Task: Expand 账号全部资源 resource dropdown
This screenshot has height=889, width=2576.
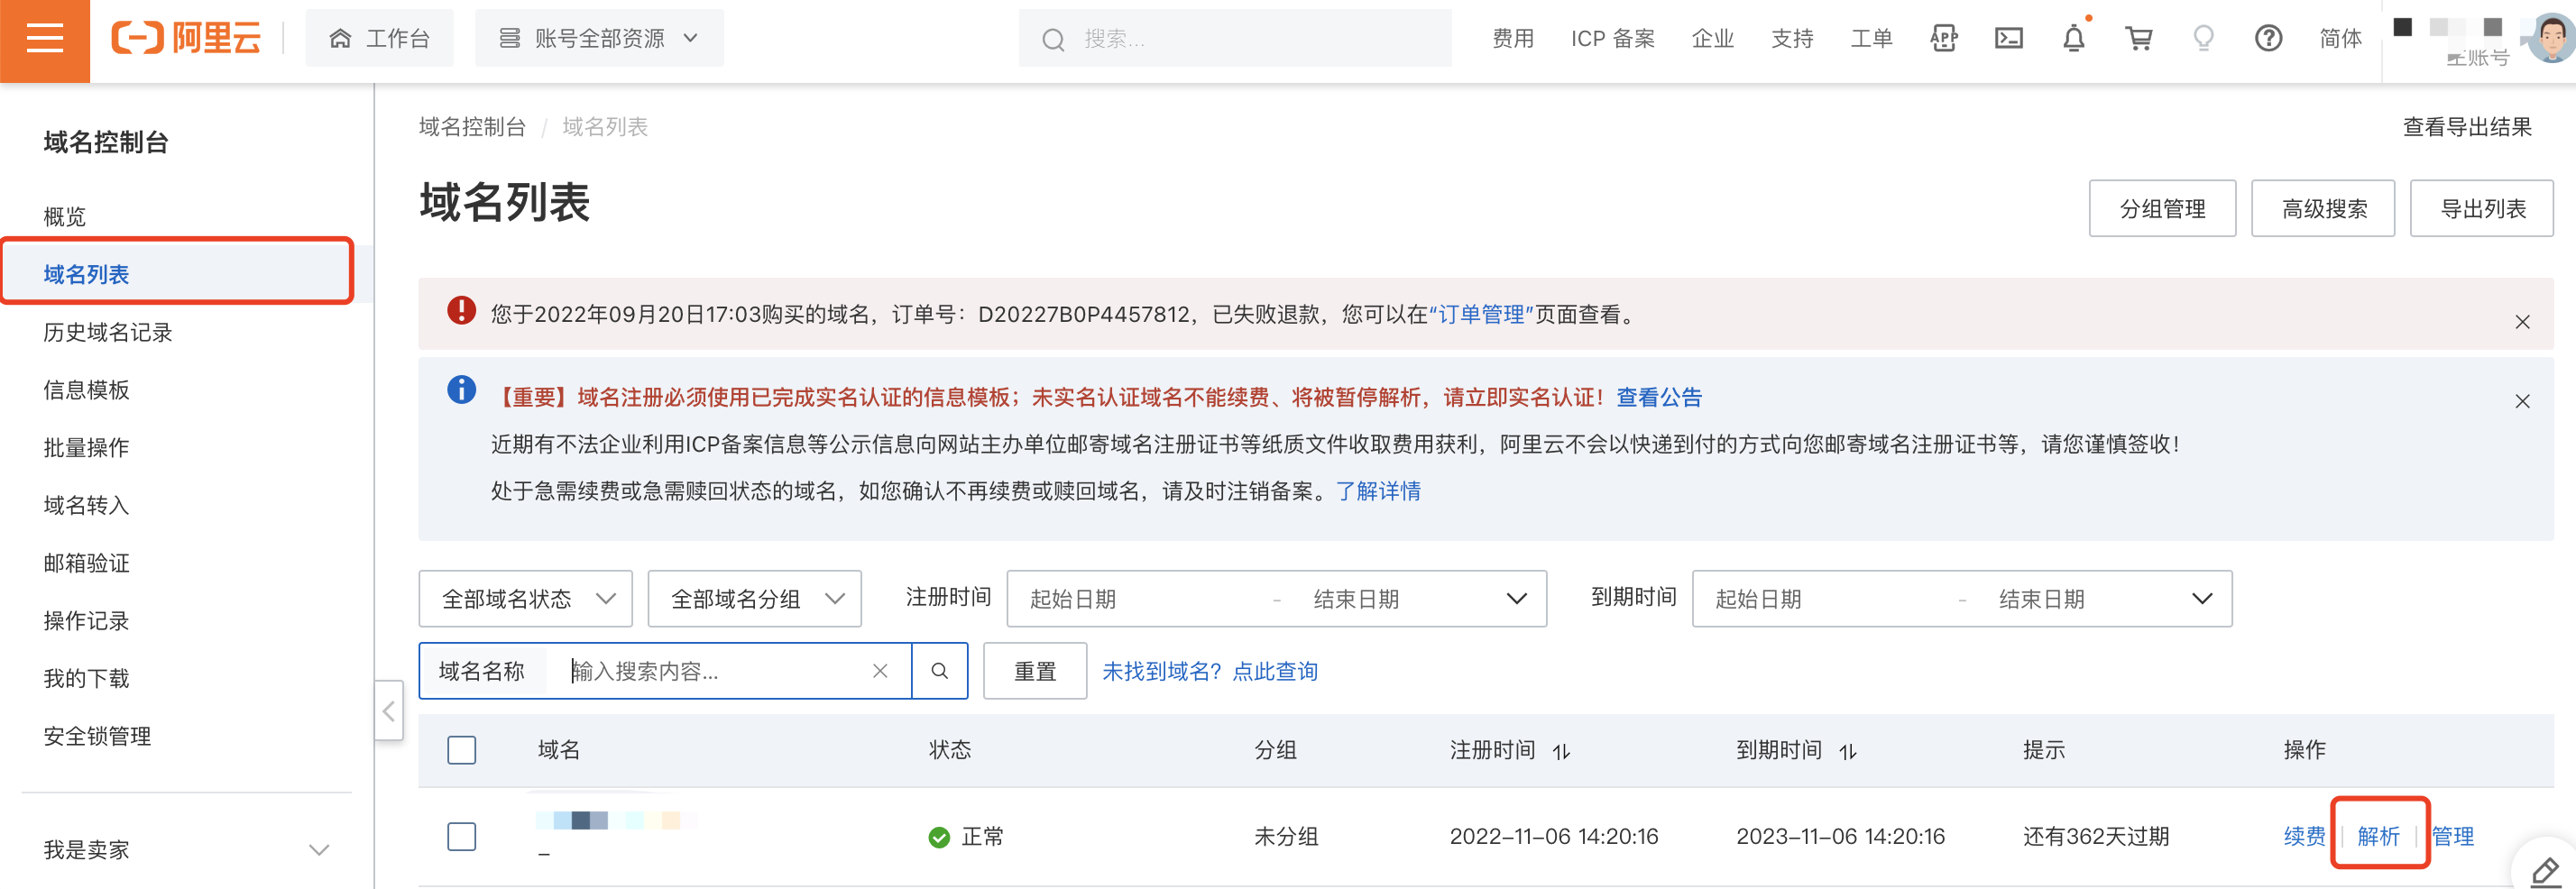Action: 599,39
